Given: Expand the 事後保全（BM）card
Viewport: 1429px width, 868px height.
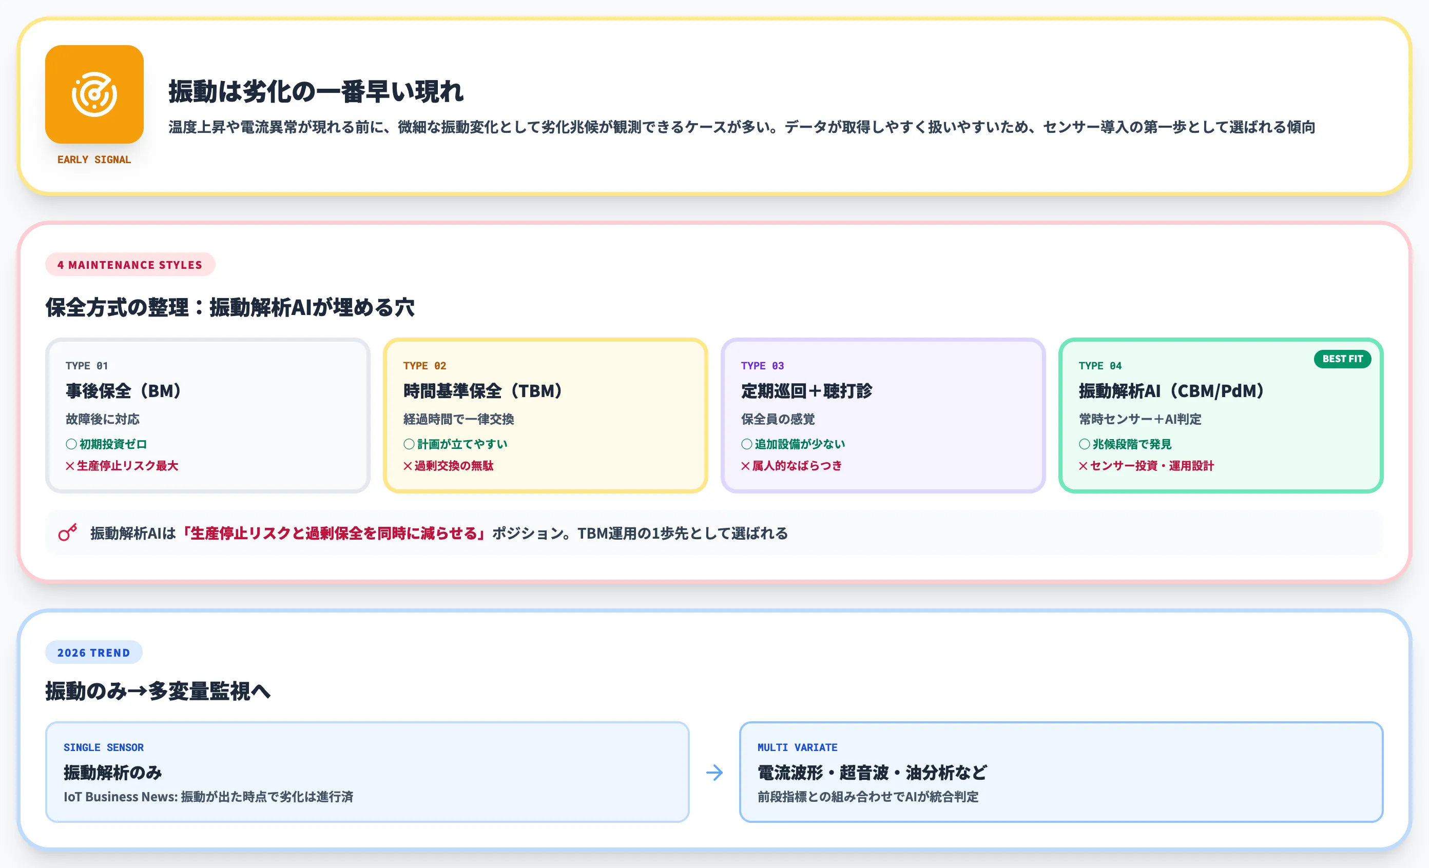Looking at the screenshot, I should (209, 415).
